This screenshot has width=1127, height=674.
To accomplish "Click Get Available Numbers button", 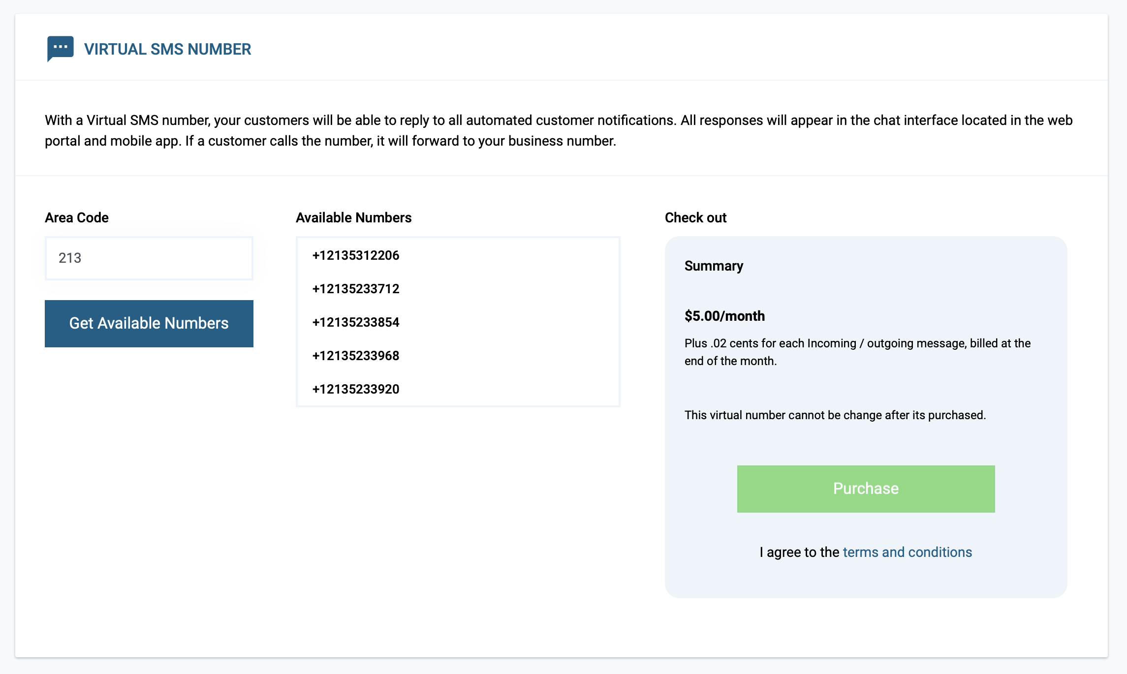I will pos(149,324).
